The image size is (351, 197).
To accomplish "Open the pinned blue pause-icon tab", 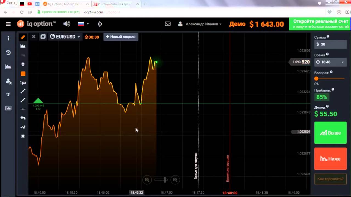I will tap(38, 4).
